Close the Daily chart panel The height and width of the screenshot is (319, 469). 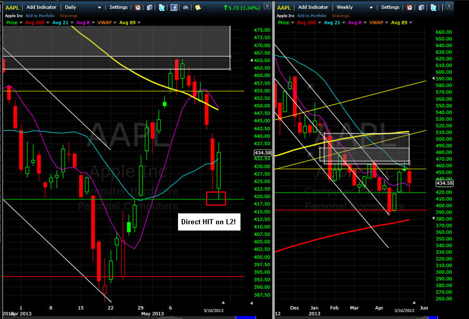[x=268, y=6]
